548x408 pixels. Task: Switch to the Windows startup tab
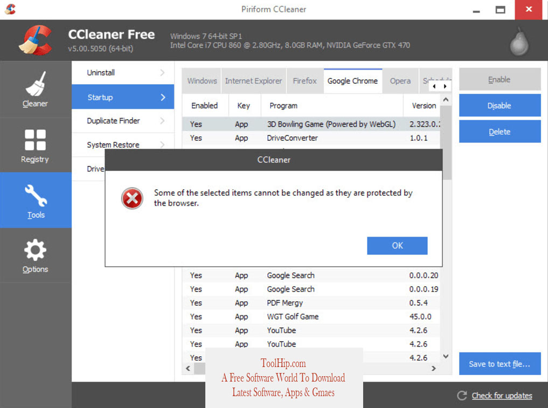(x=202, y=81)
